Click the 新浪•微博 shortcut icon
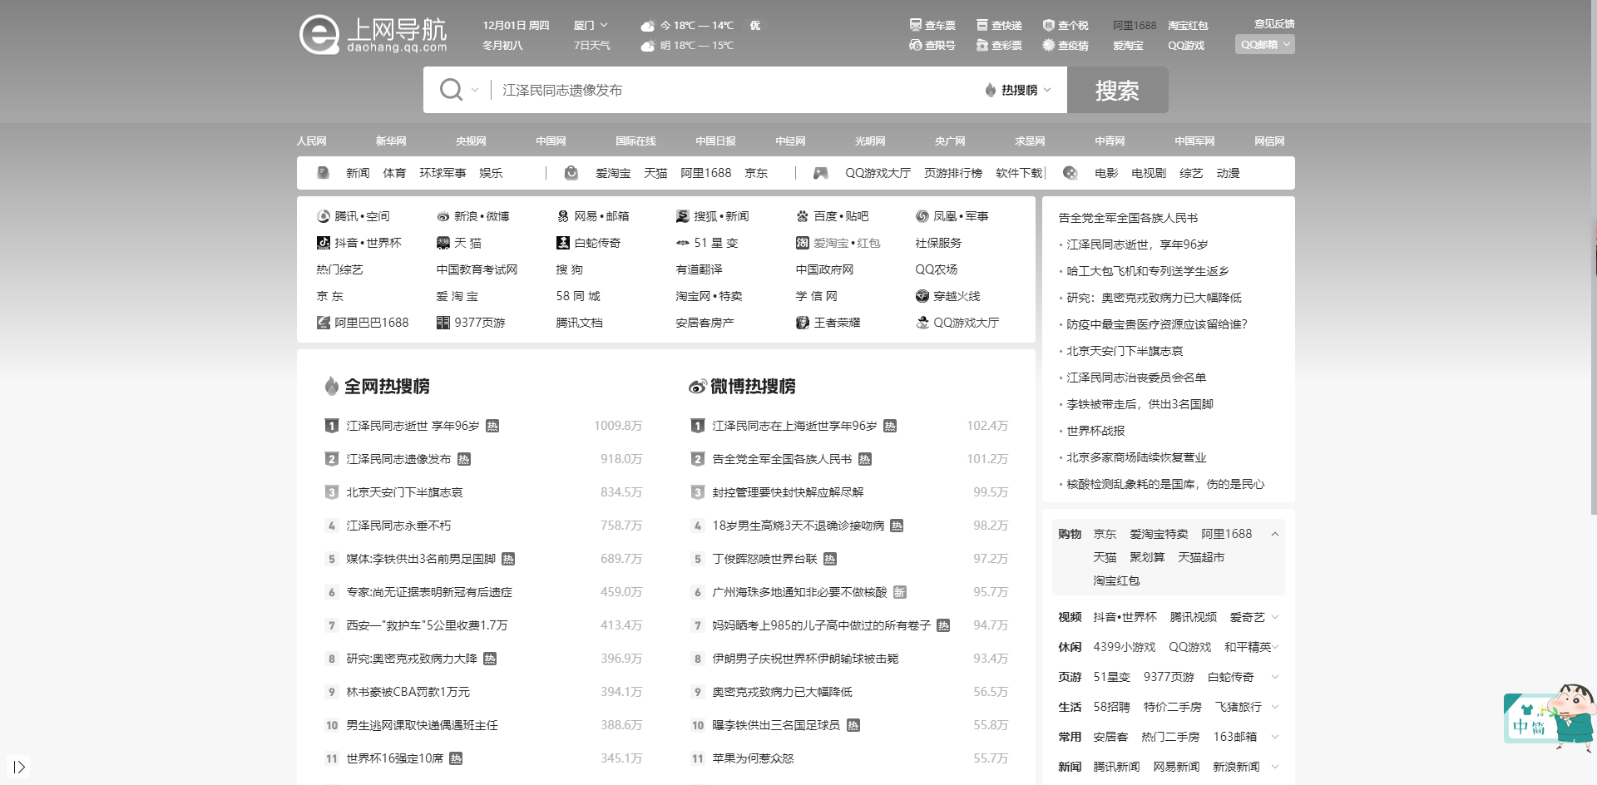Image resolution: width=1597 pixels, height=785 pixels. coord(480,216)
